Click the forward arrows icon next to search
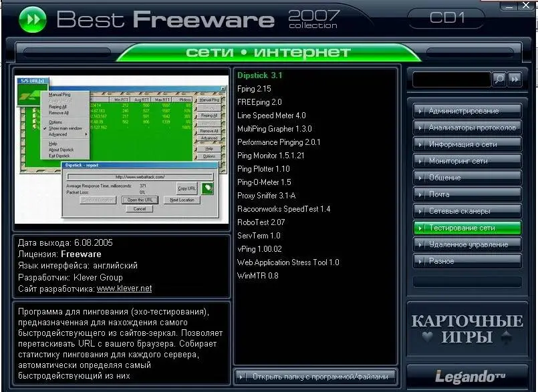 coord(515,79)
